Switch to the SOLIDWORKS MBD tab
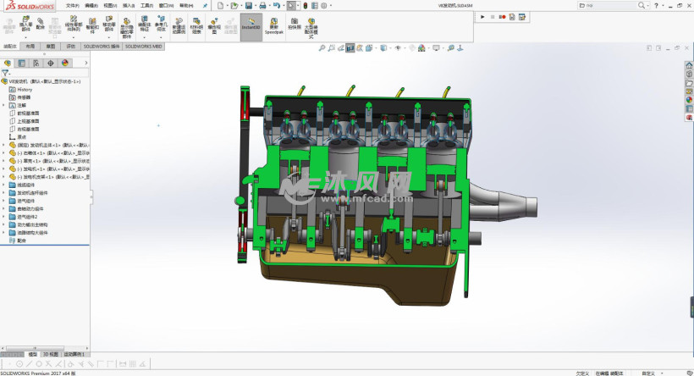 point(143,47)
